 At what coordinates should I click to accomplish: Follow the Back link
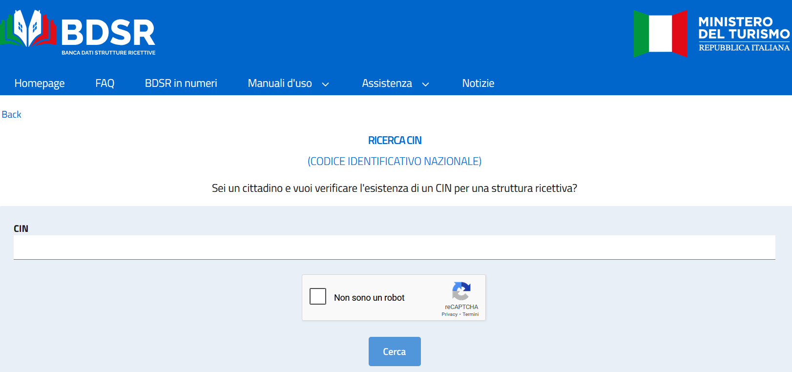tap(12, 114)
